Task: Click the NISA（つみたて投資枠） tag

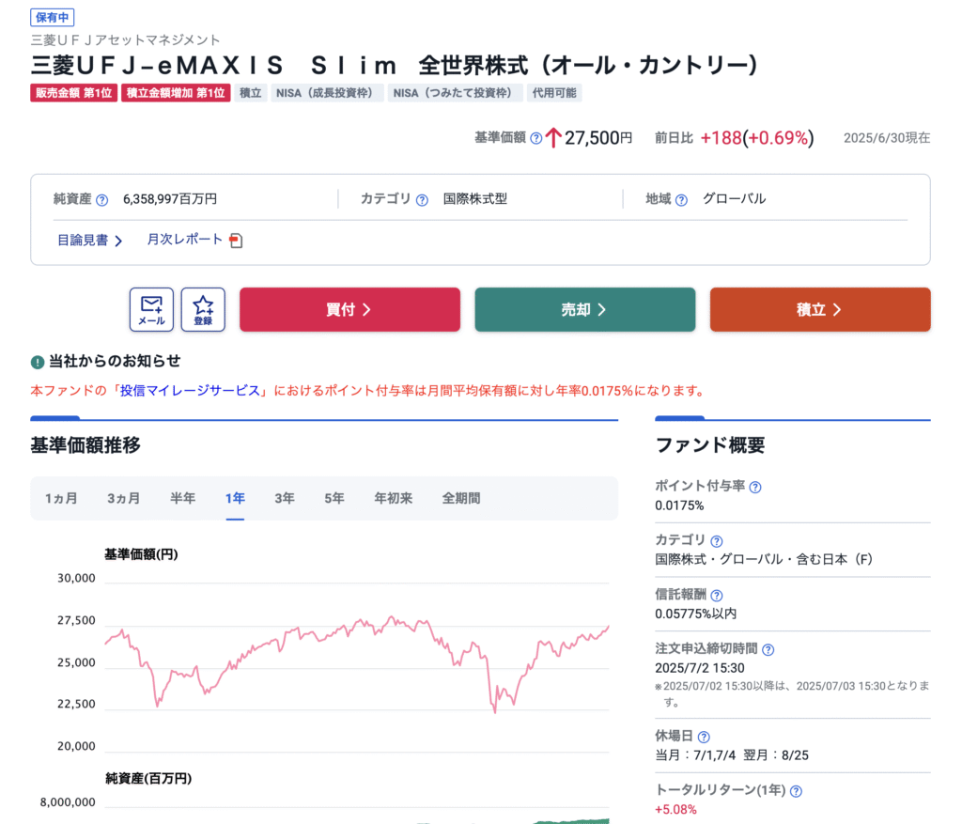Action: point(456,93)
